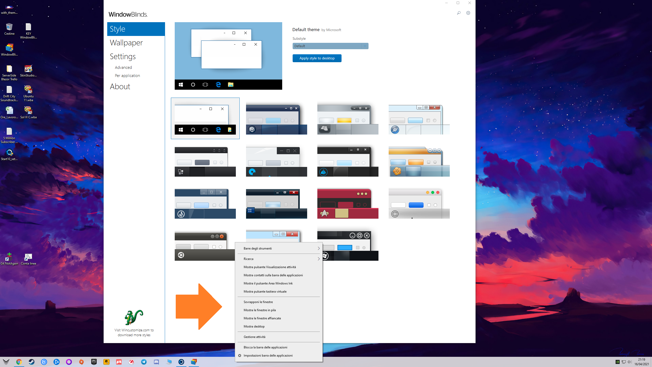The width and height of the screenshot is (652, 367).
Task: Select the crimson red skin thumbnail
Action: (x=348, y=204)
